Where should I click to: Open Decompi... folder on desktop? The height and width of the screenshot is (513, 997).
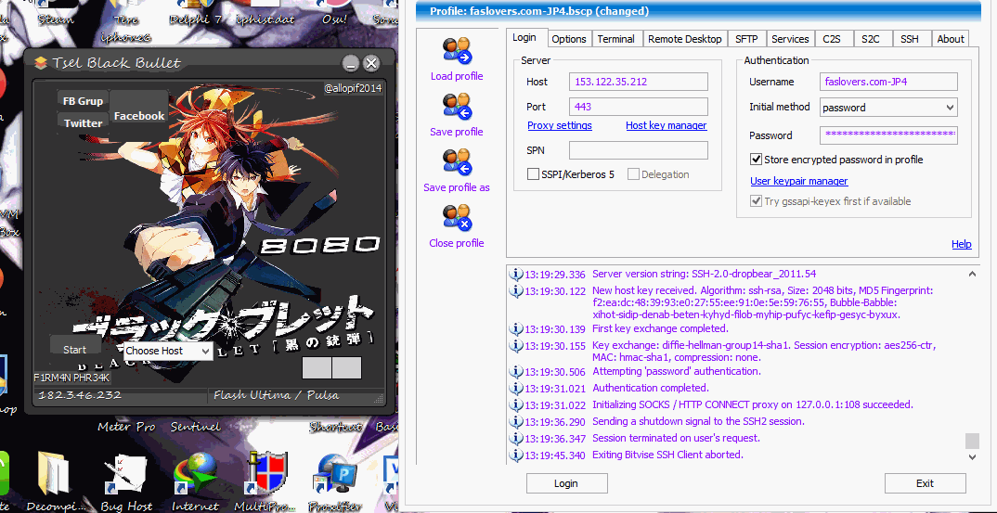tap(54, 472)
